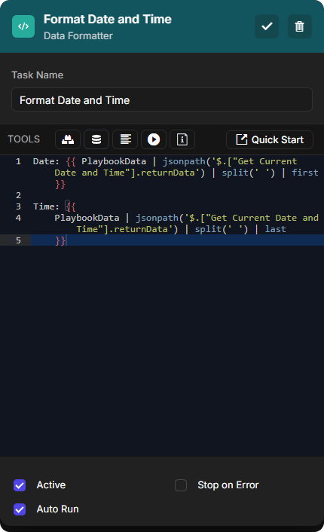Click the 'last' filter on line 4
This screenshot has height=532, width=324.
click(x=275, y=229)
